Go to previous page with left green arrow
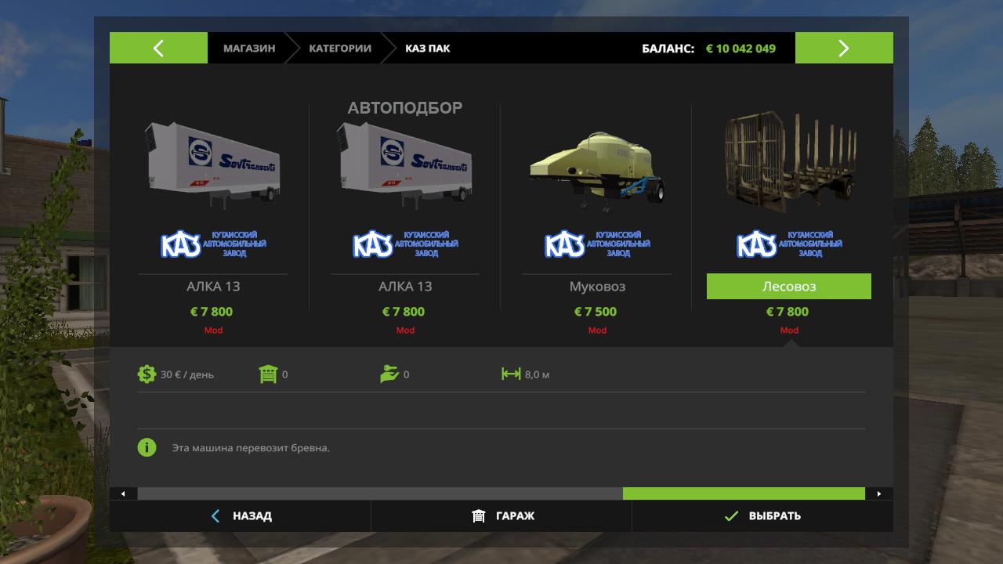The width and height of the screenshot is (1003, 564). click(158, 48)
